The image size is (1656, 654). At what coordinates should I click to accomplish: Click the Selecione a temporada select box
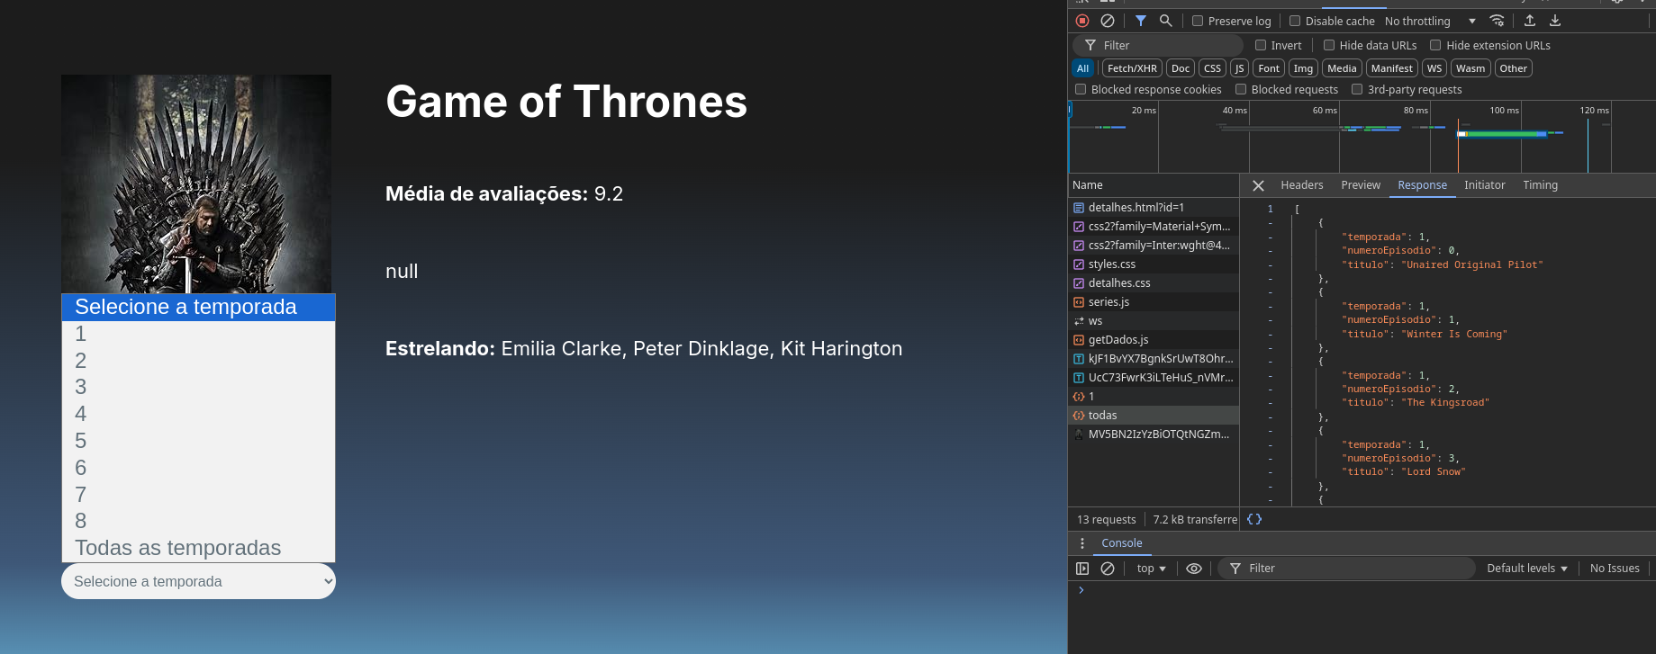[198, 581]
